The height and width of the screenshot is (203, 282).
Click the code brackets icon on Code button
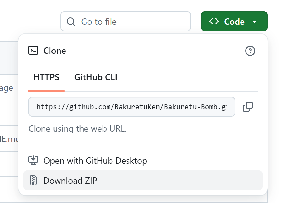click(x=214, y=21)
